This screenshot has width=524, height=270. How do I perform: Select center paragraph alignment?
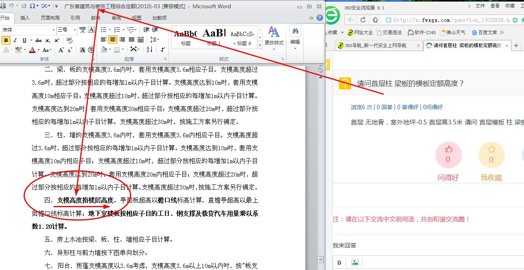click(113, 40)
